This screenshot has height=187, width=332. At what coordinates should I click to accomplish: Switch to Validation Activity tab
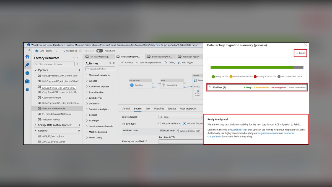point(189,57)
